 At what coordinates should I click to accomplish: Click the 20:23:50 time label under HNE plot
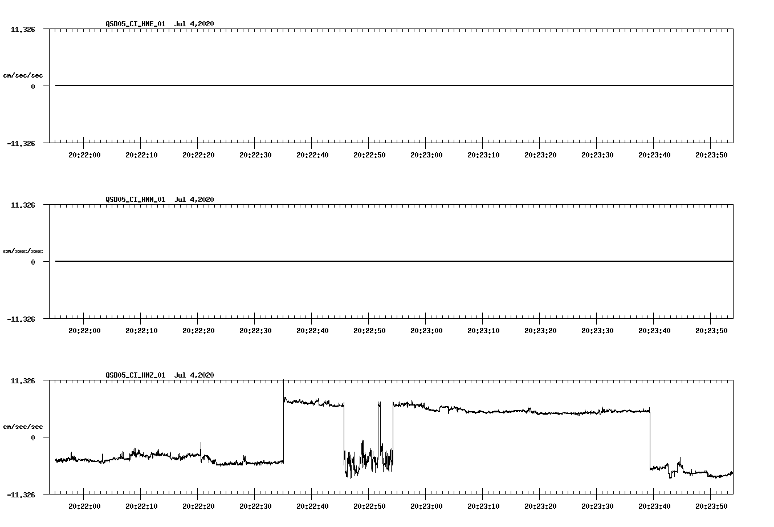711,155
